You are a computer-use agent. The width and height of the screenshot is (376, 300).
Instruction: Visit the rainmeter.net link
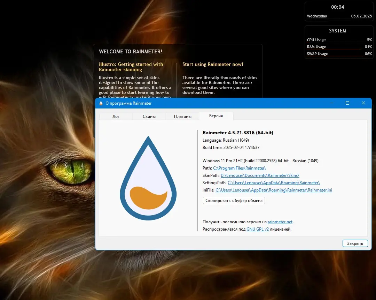pyautogui.click(x=280, y=222)
